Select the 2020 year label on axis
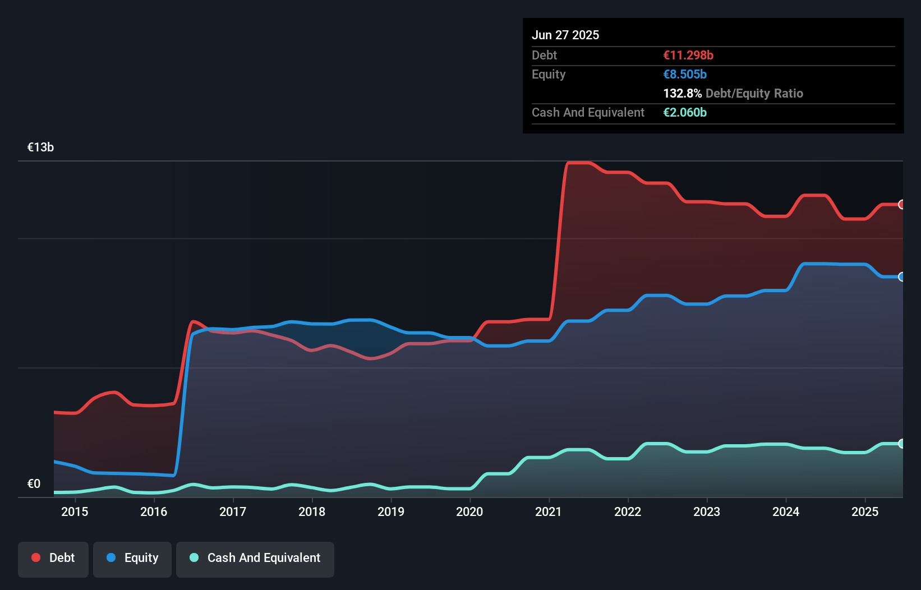Viewport: 921px width, 590px height. [x=470, y=511]
